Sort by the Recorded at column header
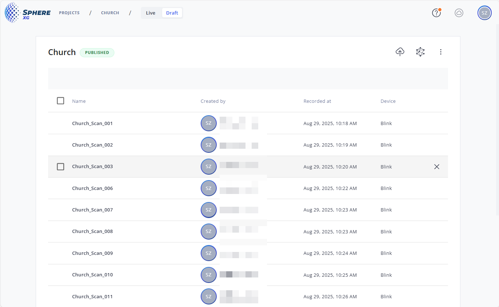The image size is (499, 307). [x=317, y=101]
